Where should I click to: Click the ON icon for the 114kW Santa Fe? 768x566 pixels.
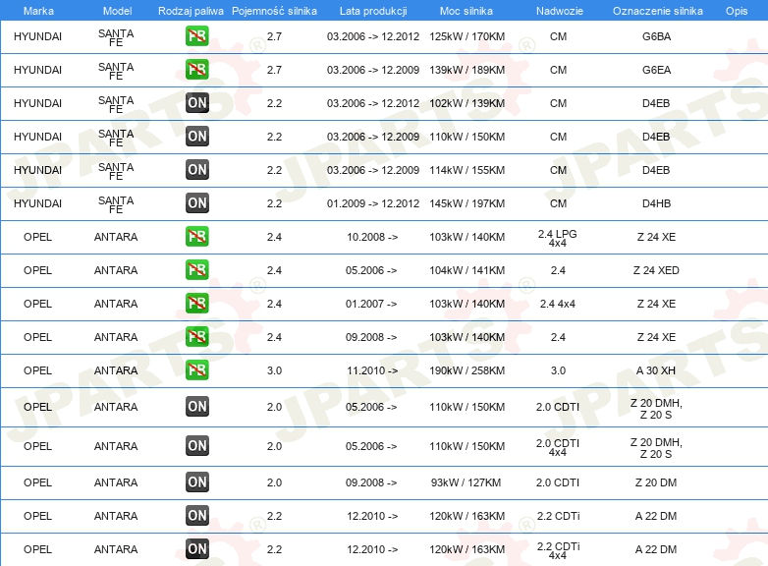[196, 170]
